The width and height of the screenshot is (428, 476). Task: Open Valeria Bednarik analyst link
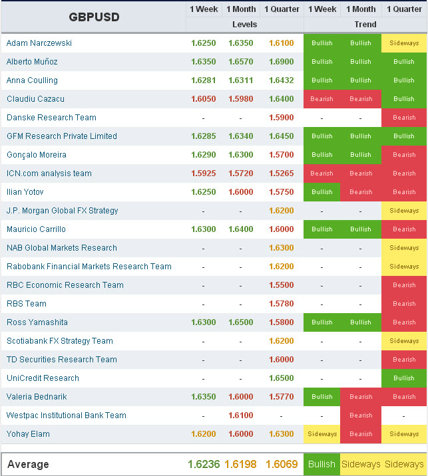click(37, 397)
